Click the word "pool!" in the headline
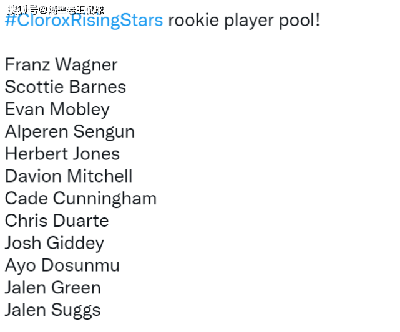The width and height of the screenshot is (400, 332). coord(298,21)
